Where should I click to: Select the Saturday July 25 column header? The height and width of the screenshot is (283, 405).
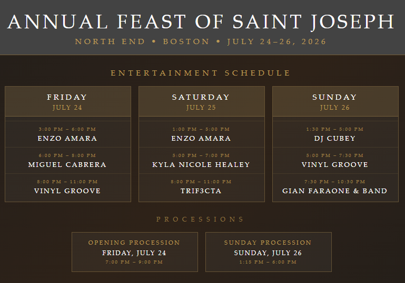pyautogui.click(x=202, y=101)
